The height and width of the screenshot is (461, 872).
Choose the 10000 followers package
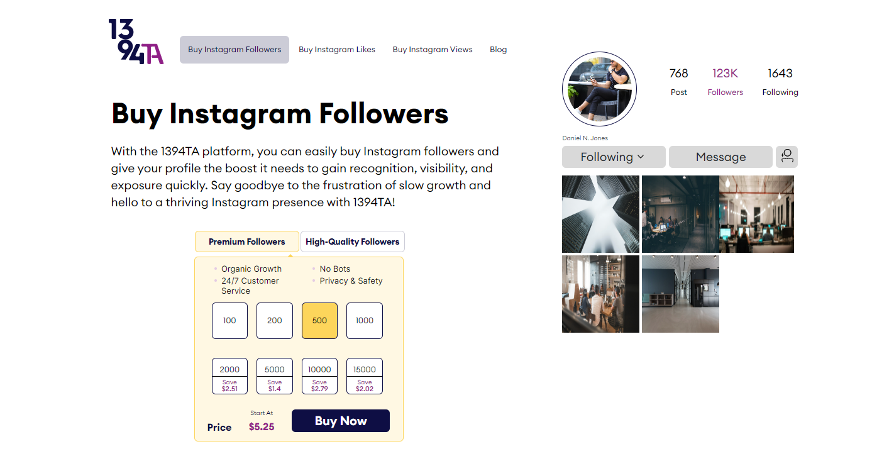click(319, 376)
